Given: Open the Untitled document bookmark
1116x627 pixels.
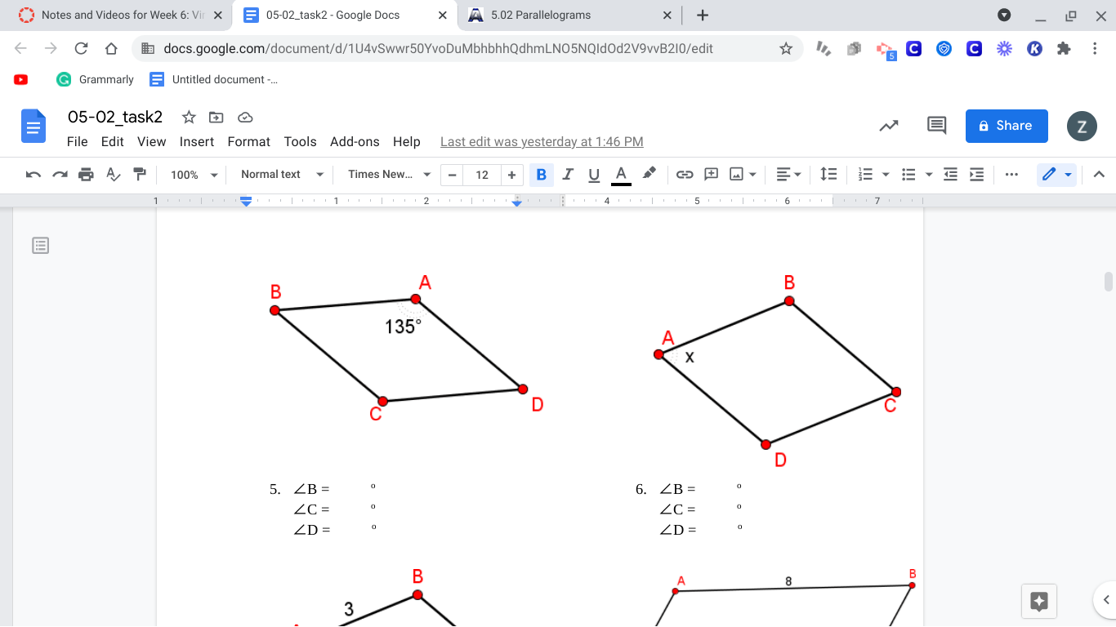Looking at the screenshot, I should 214,79.
